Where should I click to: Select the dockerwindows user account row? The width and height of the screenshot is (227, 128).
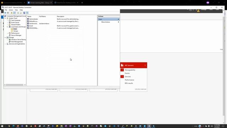[53, 23]
